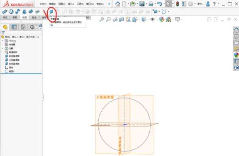Switch to the ConfigurationManager tab
The height and width of the screenshot is (156, 239).
tap(23, 27)
